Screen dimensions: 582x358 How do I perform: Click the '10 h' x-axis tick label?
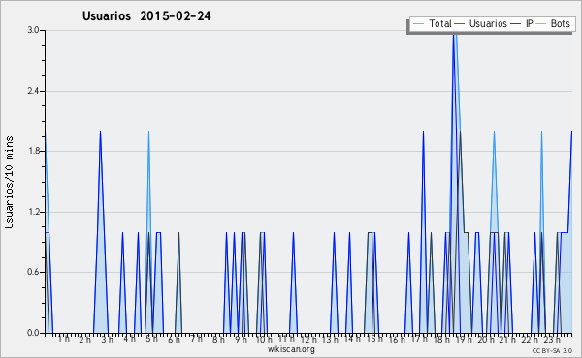[x=264, y=339]
